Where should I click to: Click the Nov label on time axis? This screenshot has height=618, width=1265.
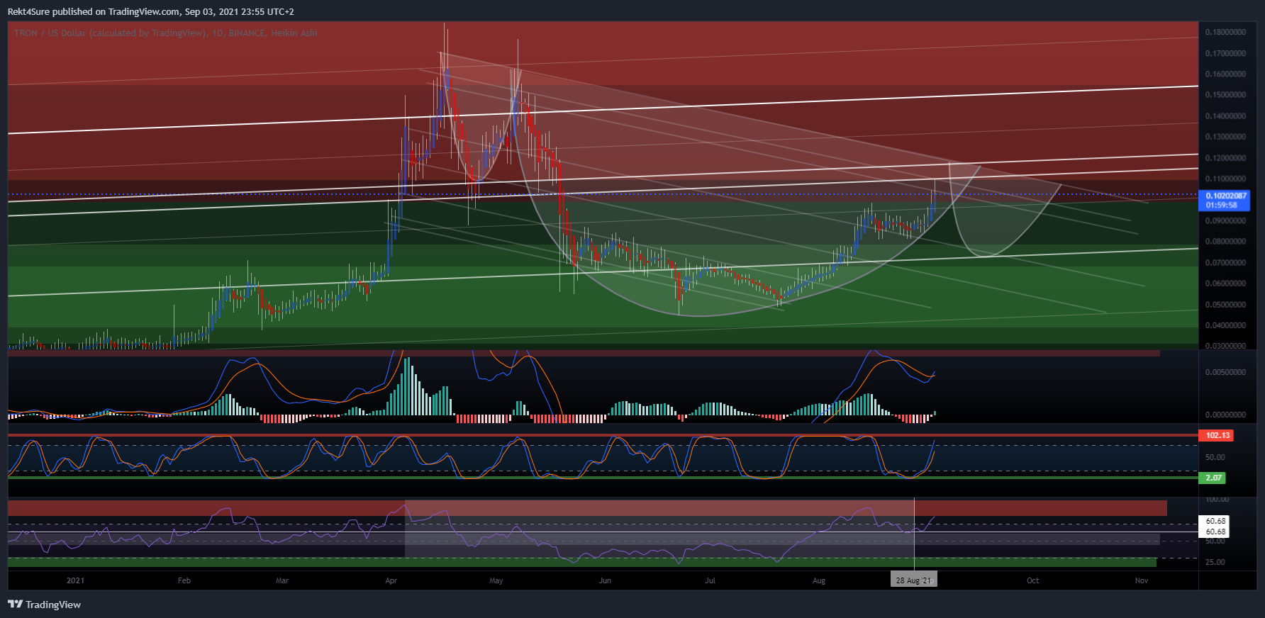tap(1142, 580)
